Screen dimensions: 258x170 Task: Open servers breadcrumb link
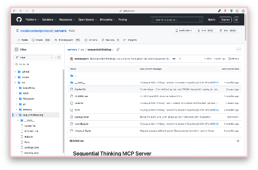click(72, 49)
